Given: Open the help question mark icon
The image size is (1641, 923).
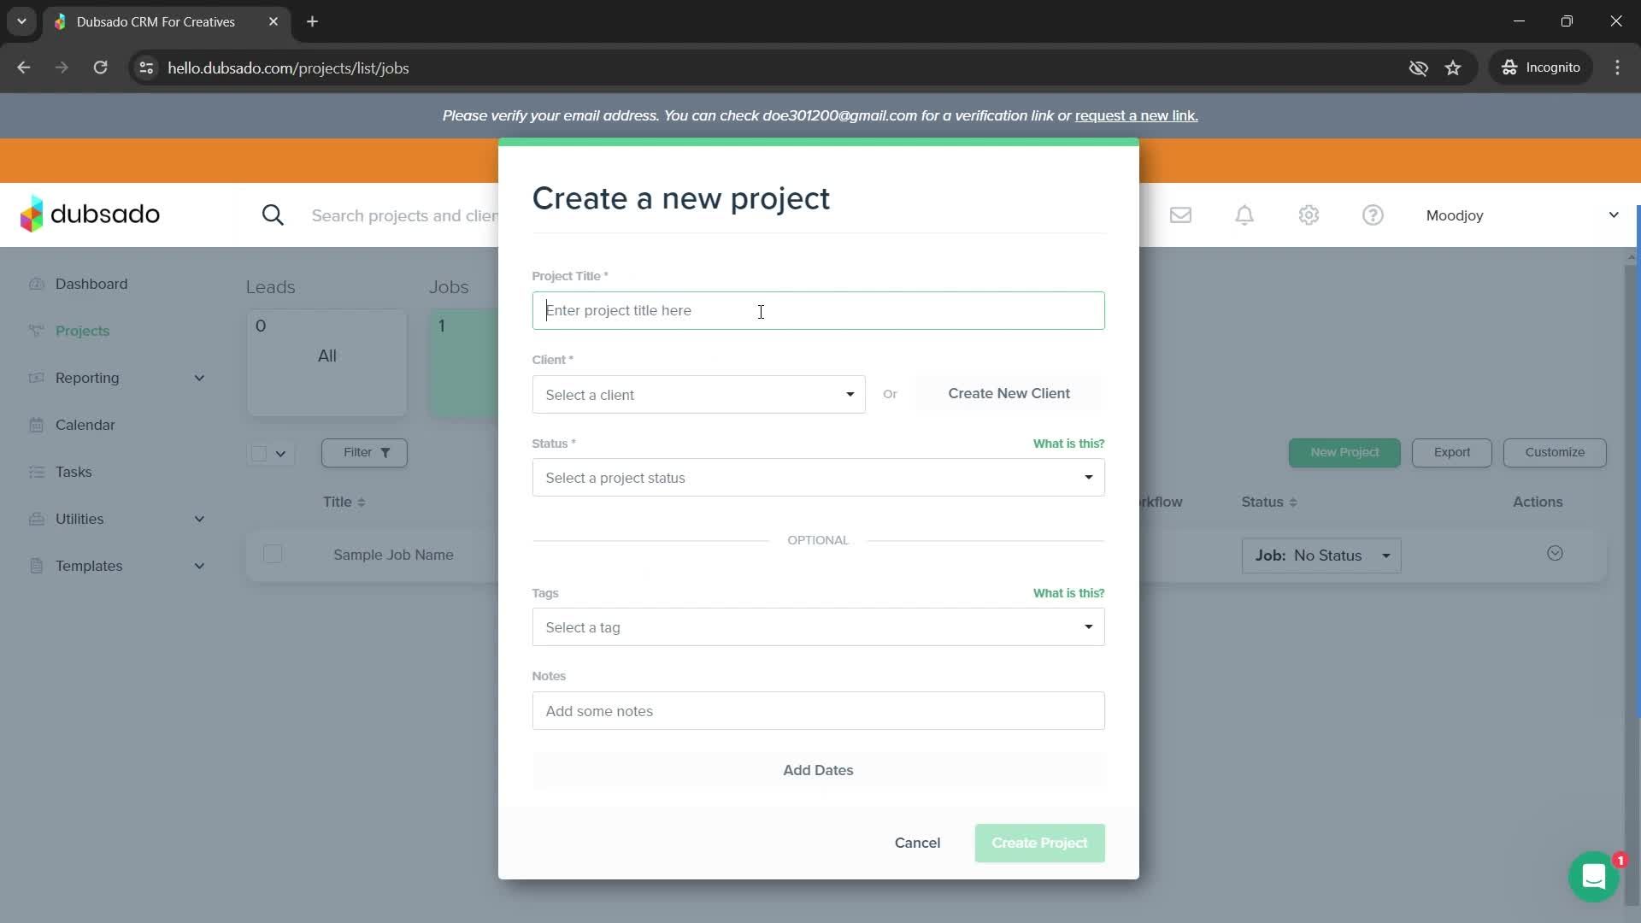Looking at the screenshot, I should (1373, 215).
